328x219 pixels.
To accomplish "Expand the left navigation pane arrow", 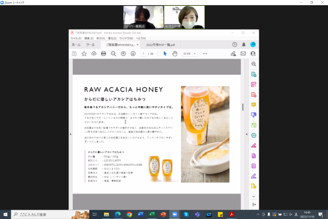I will pos(71,134).
